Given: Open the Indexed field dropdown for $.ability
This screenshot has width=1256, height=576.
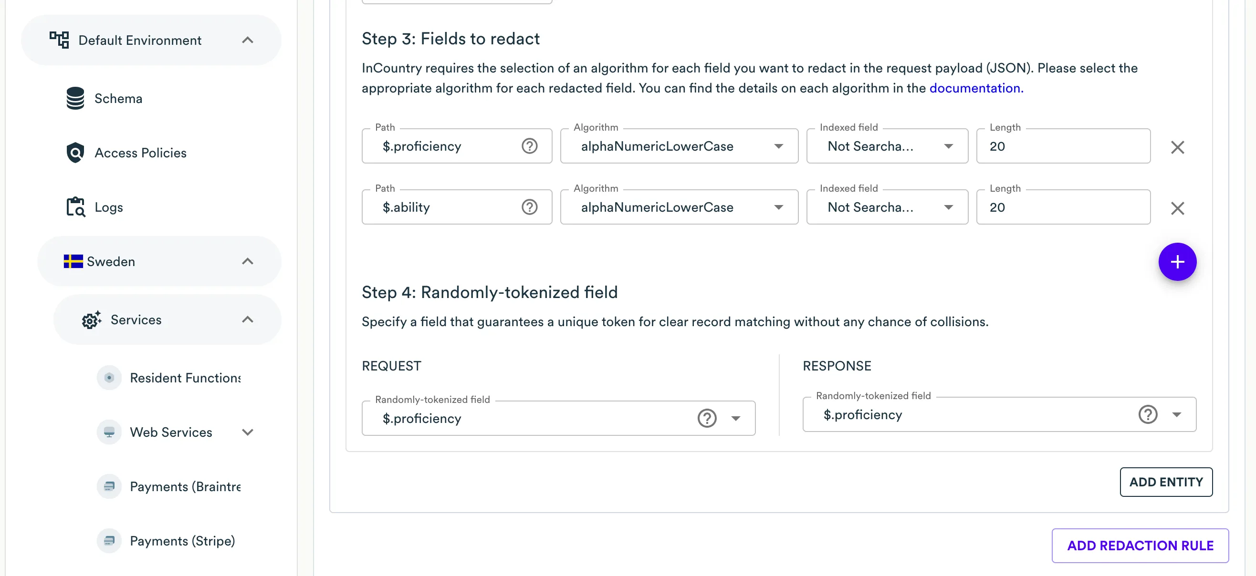Looking at the screenshot, I should point(948,207).
